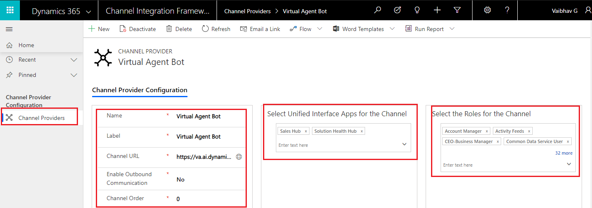This screenshot has width=592, height=208.
Task: Click the 32 more roles link
Action: click(x=564, y=153)
